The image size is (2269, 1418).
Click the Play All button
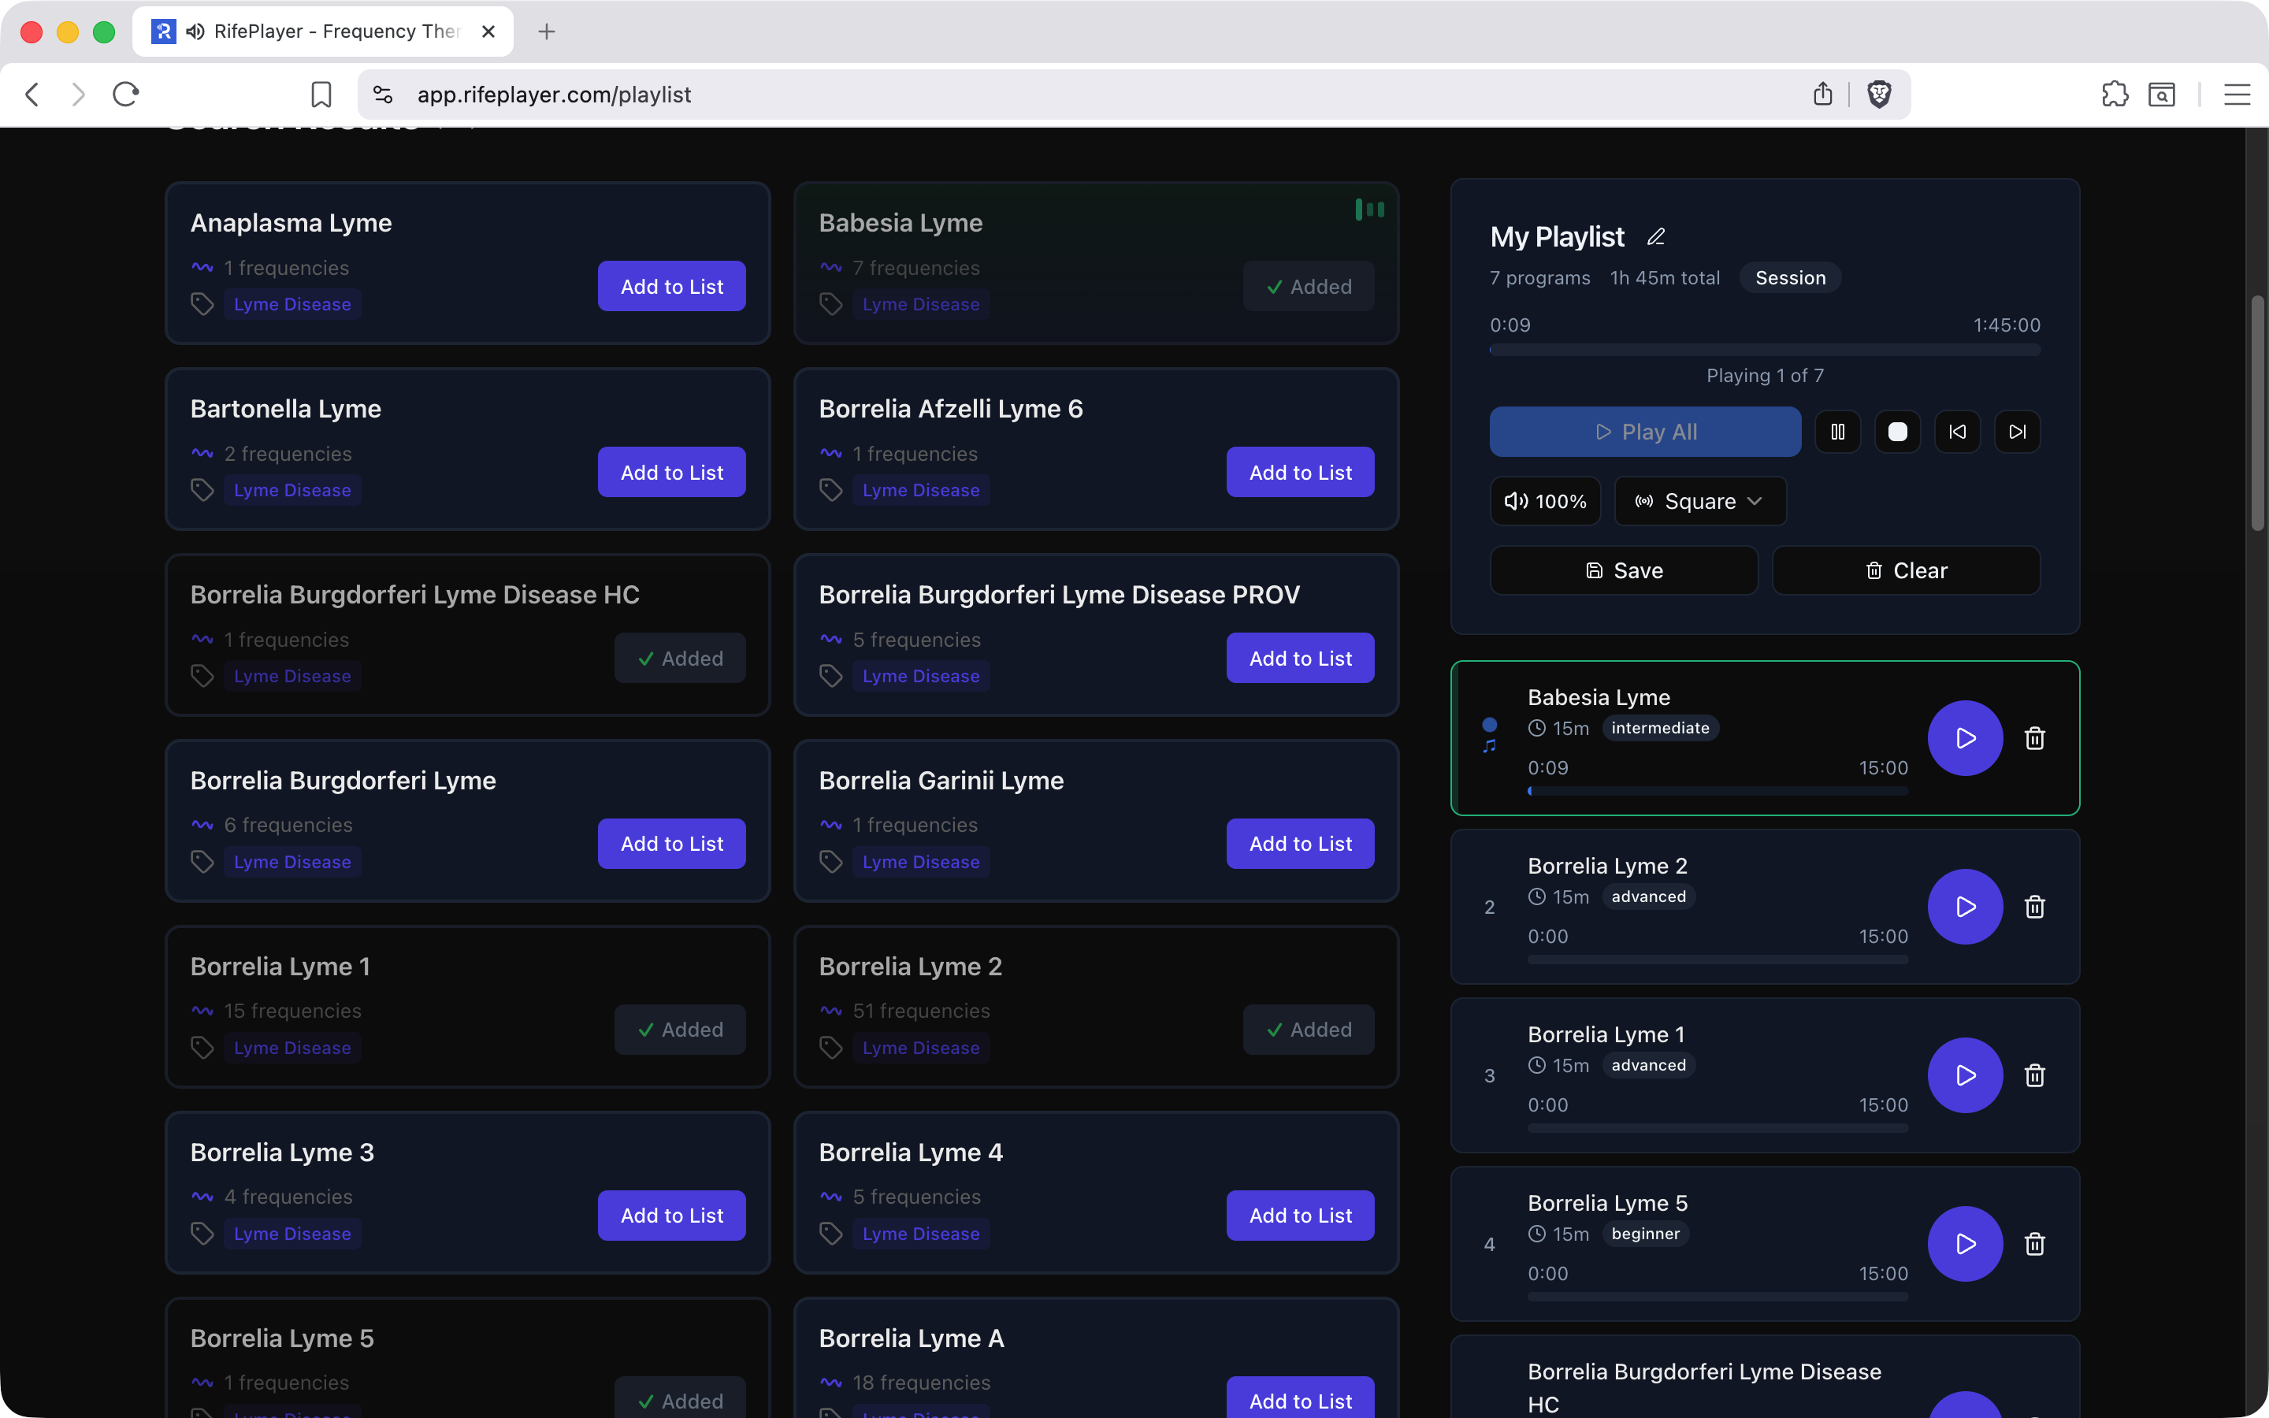(x=1646, y=432)
